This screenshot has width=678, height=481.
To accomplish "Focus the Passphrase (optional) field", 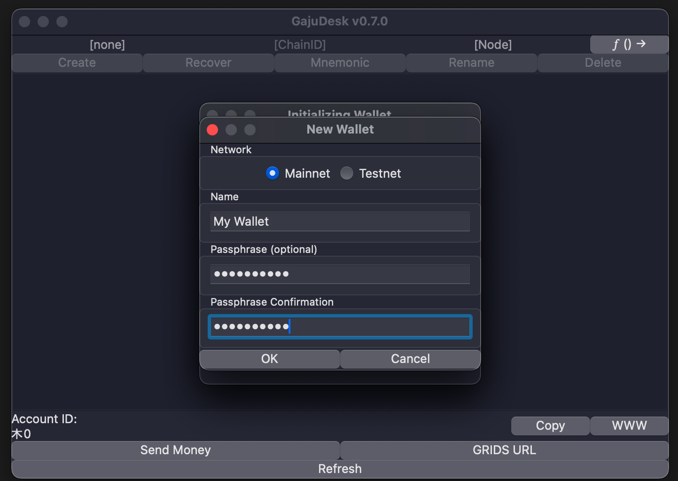I will pos(340,274).
